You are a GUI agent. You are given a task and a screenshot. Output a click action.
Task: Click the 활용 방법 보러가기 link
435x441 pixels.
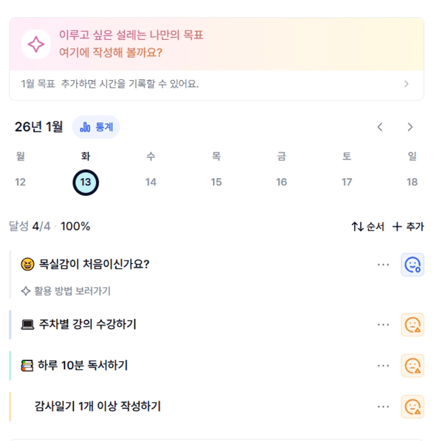point(66,291)
